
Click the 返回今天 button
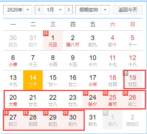(x=128, y=10)
